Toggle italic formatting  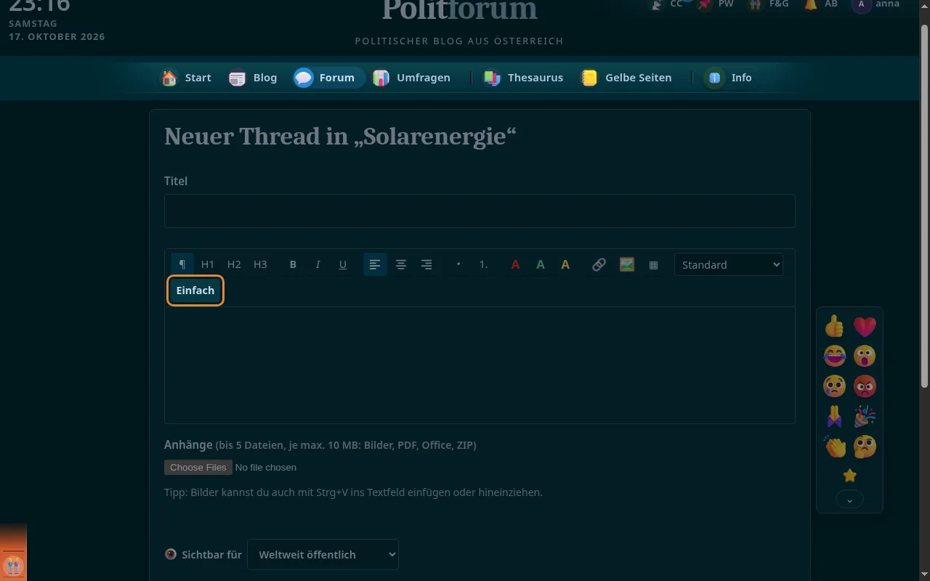pos(318,264)
